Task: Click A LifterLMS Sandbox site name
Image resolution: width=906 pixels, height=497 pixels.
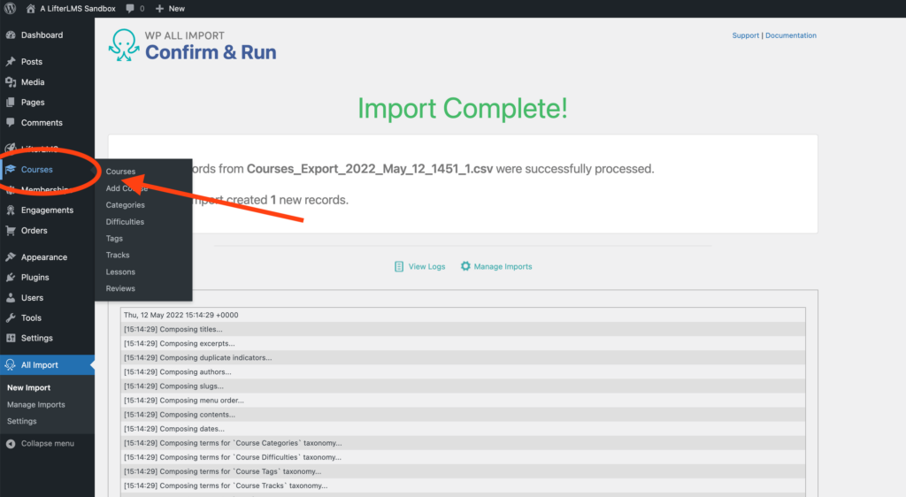Action: click(x=78, y=9)
